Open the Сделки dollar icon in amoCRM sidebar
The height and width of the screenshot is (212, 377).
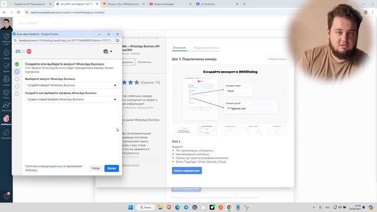[6, 52]
